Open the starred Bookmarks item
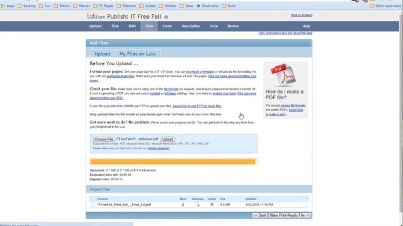403x226 pixels. (x=207, y=6)
